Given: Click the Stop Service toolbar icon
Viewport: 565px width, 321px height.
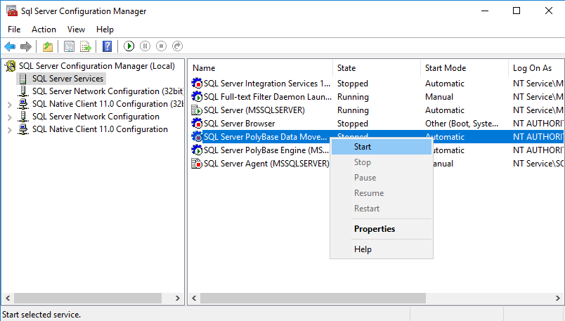Looking at the screenshot, I should coord(161,46).
